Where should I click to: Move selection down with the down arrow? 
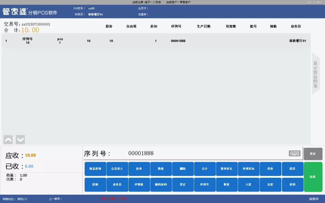(20, 140)
